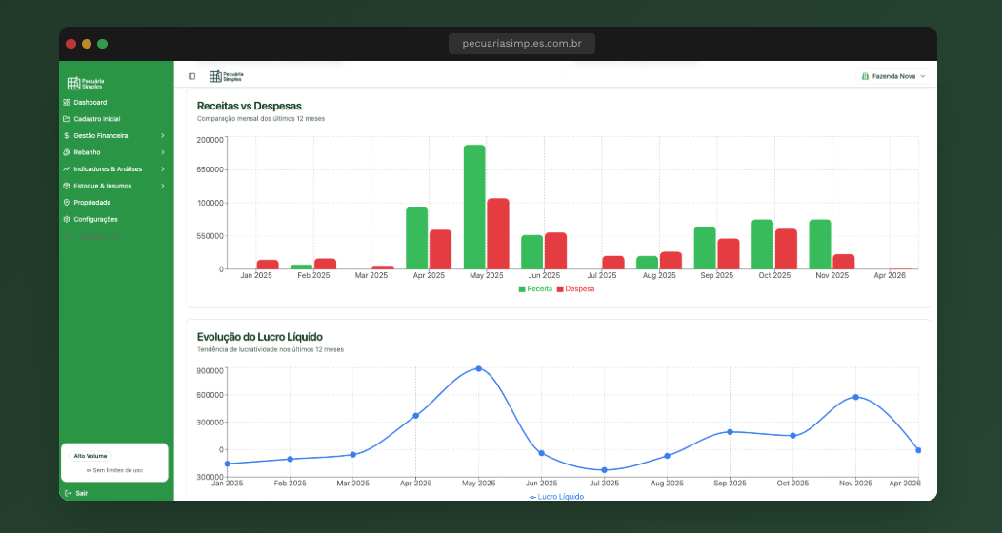Image resolution: width=1002 pixels, height=533 pixels.
Task: Click the Indicadores & Análises trend icon
Action: pos(66,168)
